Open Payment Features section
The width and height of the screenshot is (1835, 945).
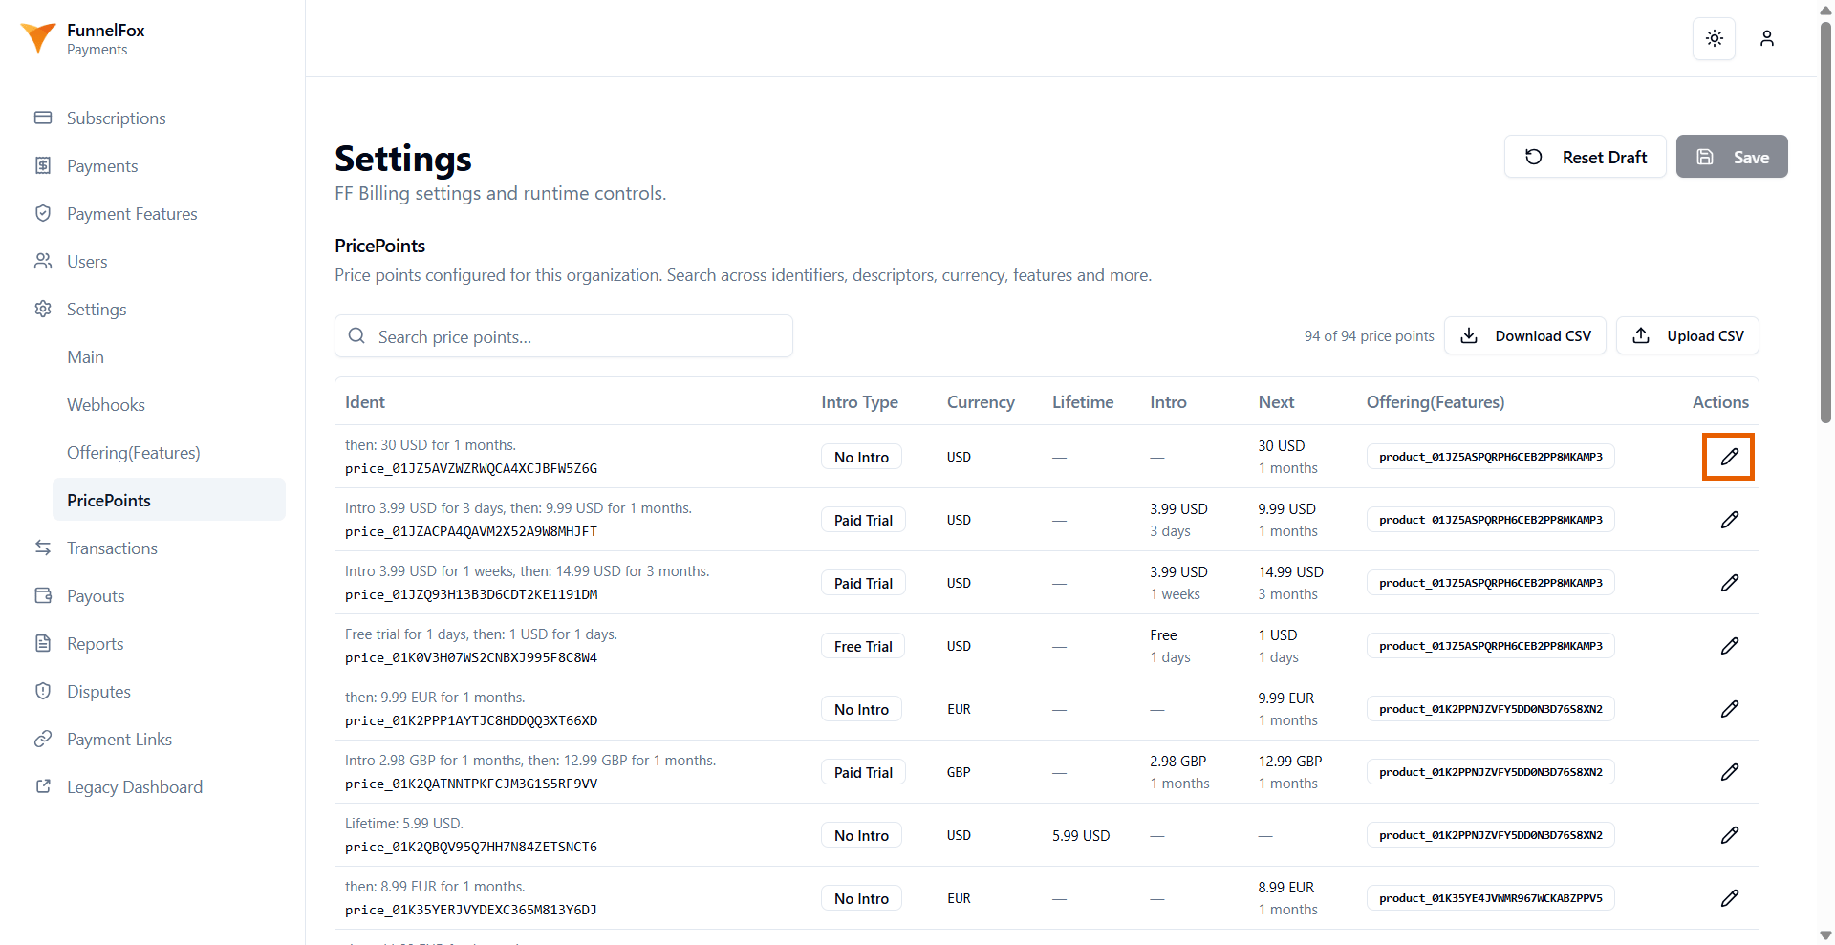click(x=132, y=214)
